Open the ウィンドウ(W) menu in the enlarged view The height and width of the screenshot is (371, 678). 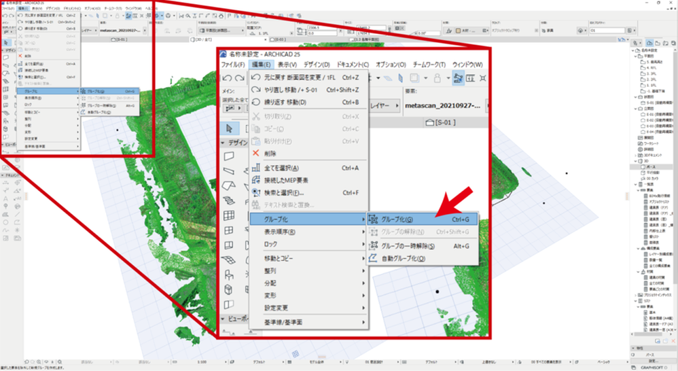(x=467, y=65)
